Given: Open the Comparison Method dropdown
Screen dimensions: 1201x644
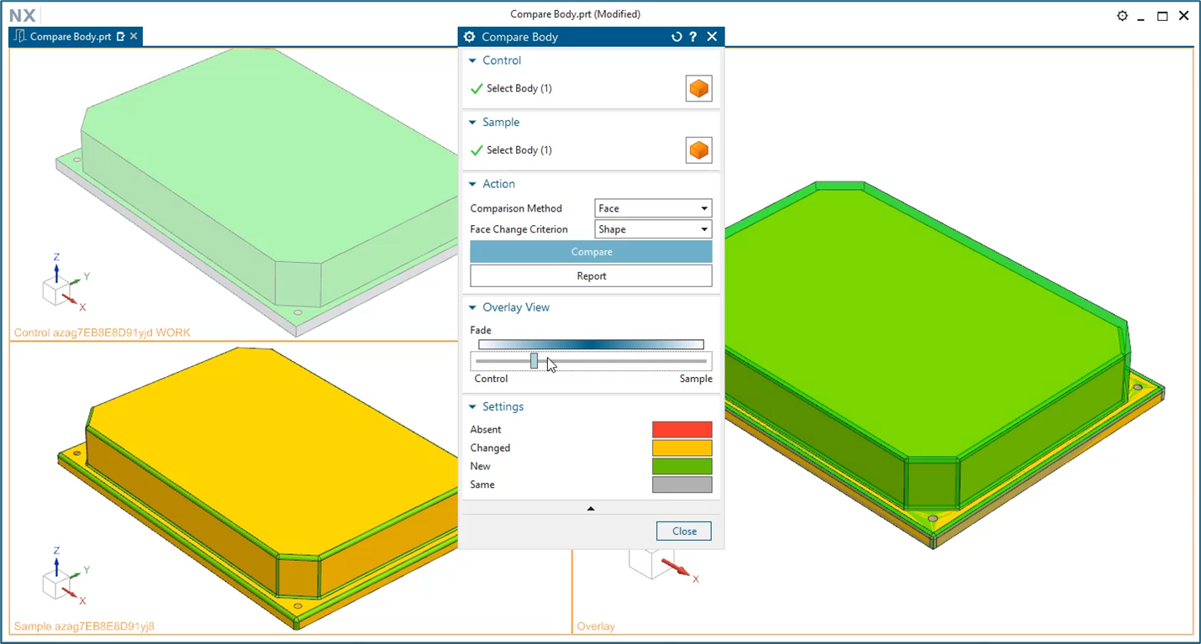Looking at the screenshot, I should 653,208.
